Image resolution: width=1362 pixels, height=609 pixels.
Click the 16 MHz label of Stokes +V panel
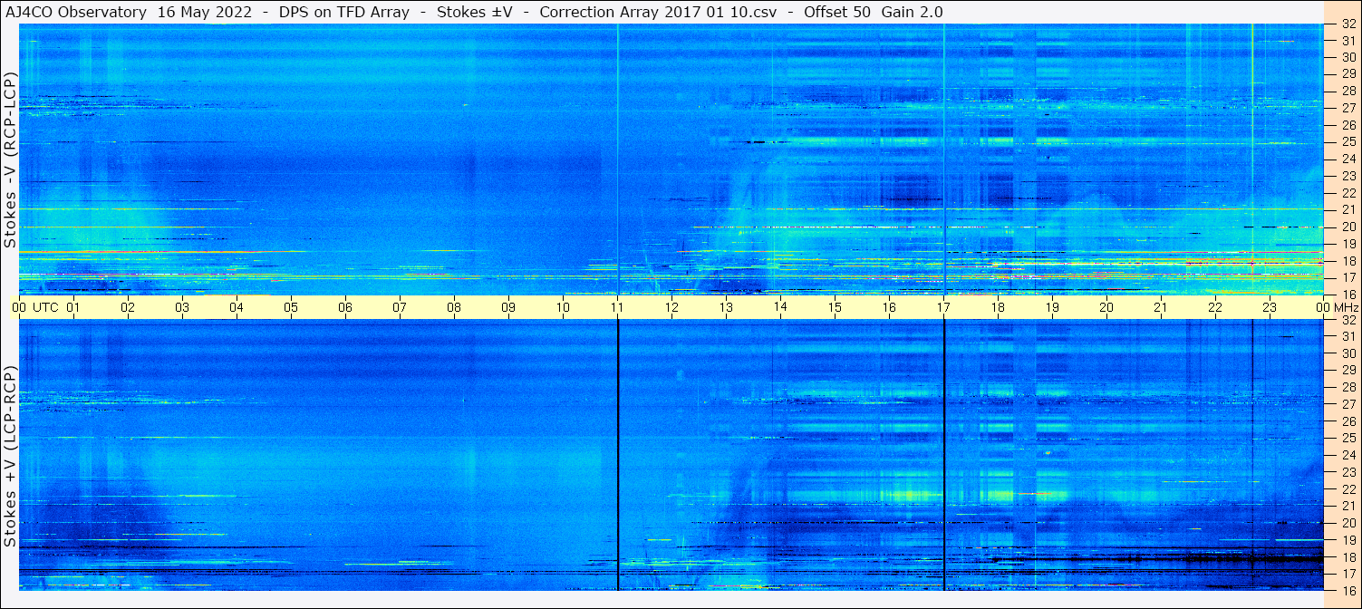(x=1348, y=589)
